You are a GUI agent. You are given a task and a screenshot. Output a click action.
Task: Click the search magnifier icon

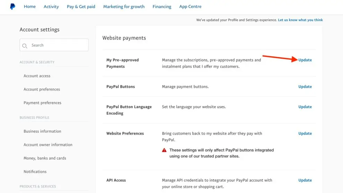pyautogui.click(x=25, y=46)
